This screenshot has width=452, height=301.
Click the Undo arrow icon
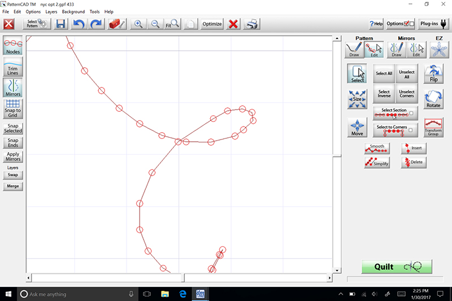point(79,24)
